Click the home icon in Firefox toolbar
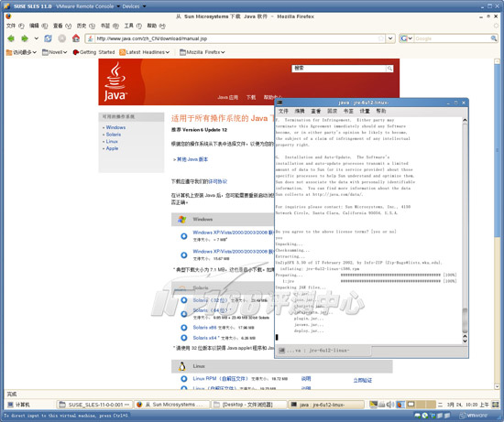The height and width of the screenshot is (422, 504). pyautogui.click(x=76, y=38)
